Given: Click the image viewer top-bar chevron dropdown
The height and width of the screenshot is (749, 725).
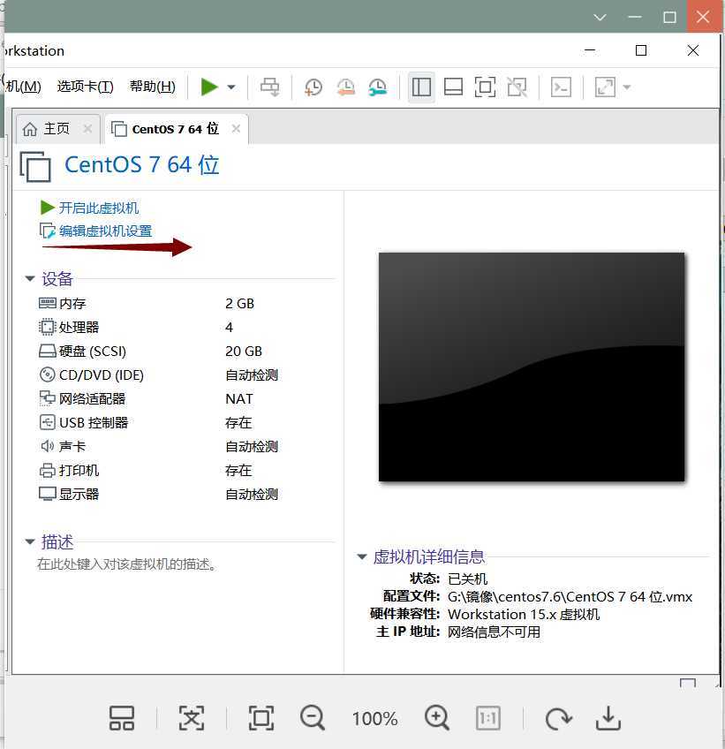Looking at the screenshot, I should pyautogui.click(x=600, y=17).
